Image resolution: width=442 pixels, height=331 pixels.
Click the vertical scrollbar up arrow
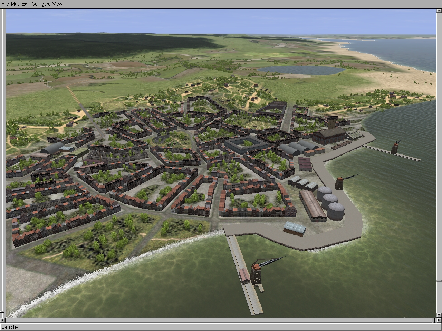click(x=439, y=11)
